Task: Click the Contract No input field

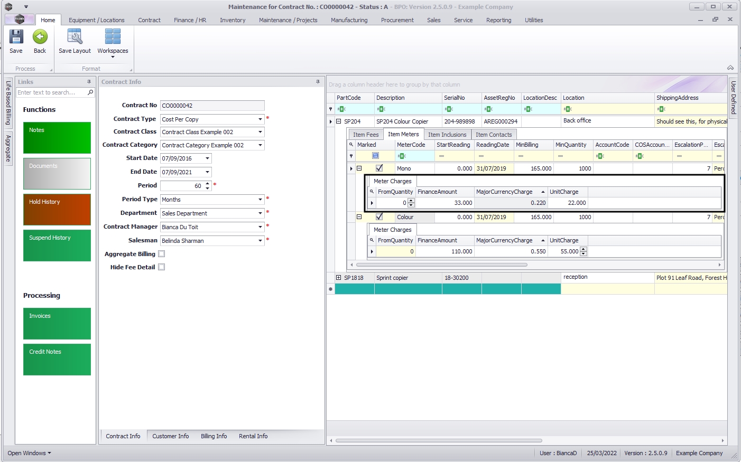Action: pos(212,106)
